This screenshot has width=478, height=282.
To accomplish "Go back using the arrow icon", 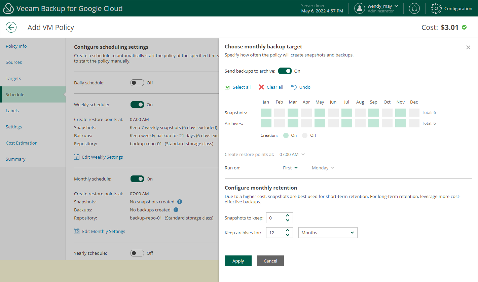I will coord(11,27).
